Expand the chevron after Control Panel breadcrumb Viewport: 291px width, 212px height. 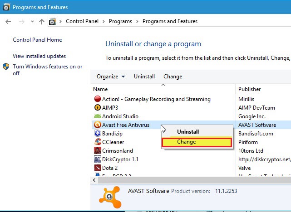point(104,21)
